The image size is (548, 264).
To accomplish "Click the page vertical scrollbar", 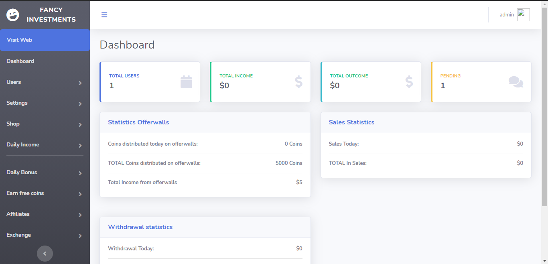I will 544,108.
